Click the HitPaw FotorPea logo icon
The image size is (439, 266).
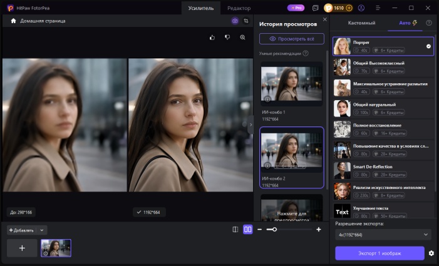(x=11, y=8)
